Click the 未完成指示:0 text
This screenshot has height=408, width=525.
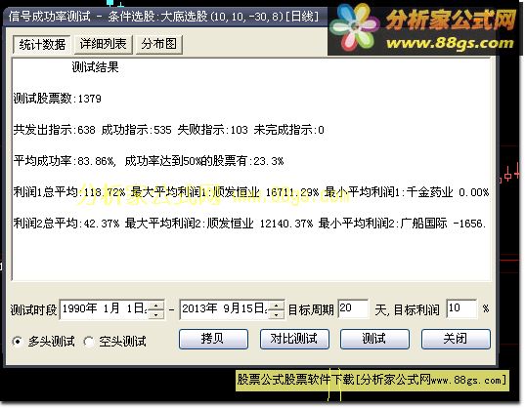[x=289, y=130]
